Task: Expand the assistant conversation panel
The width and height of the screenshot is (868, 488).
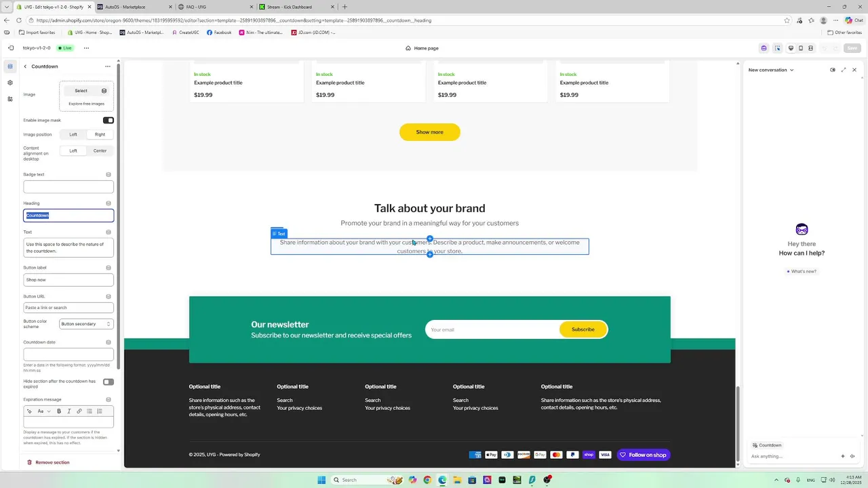Action: [844, 70]
